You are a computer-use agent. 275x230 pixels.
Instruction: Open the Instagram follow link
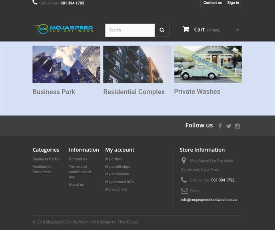pos(237,126)
